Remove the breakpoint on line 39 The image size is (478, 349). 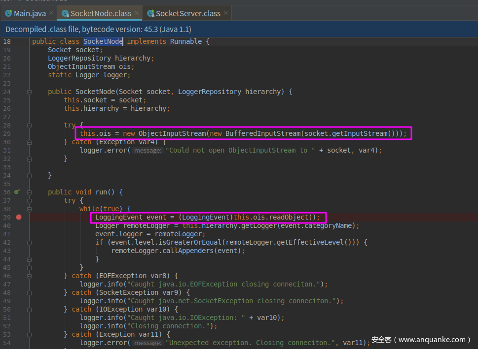point(19,217)
